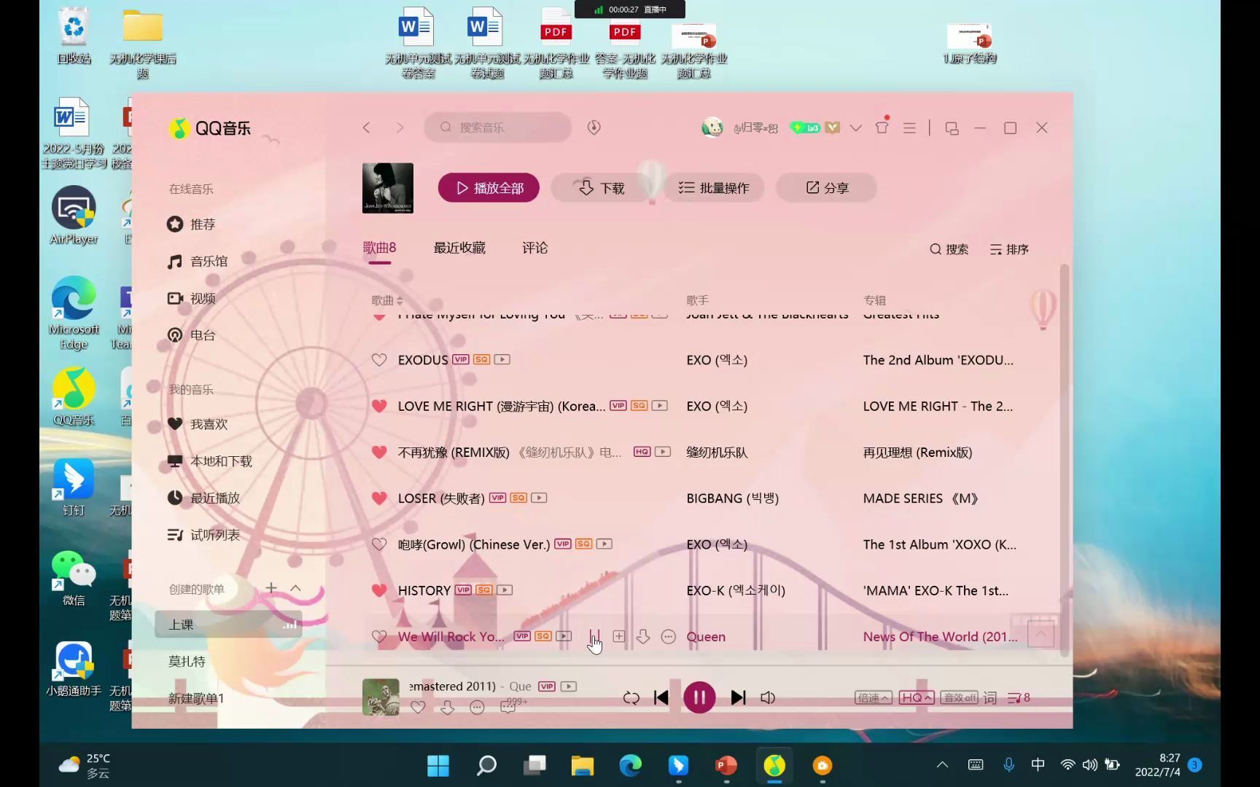
Task: Open more options in player bar
Action: pyautogui.click(x=477, y=707)
